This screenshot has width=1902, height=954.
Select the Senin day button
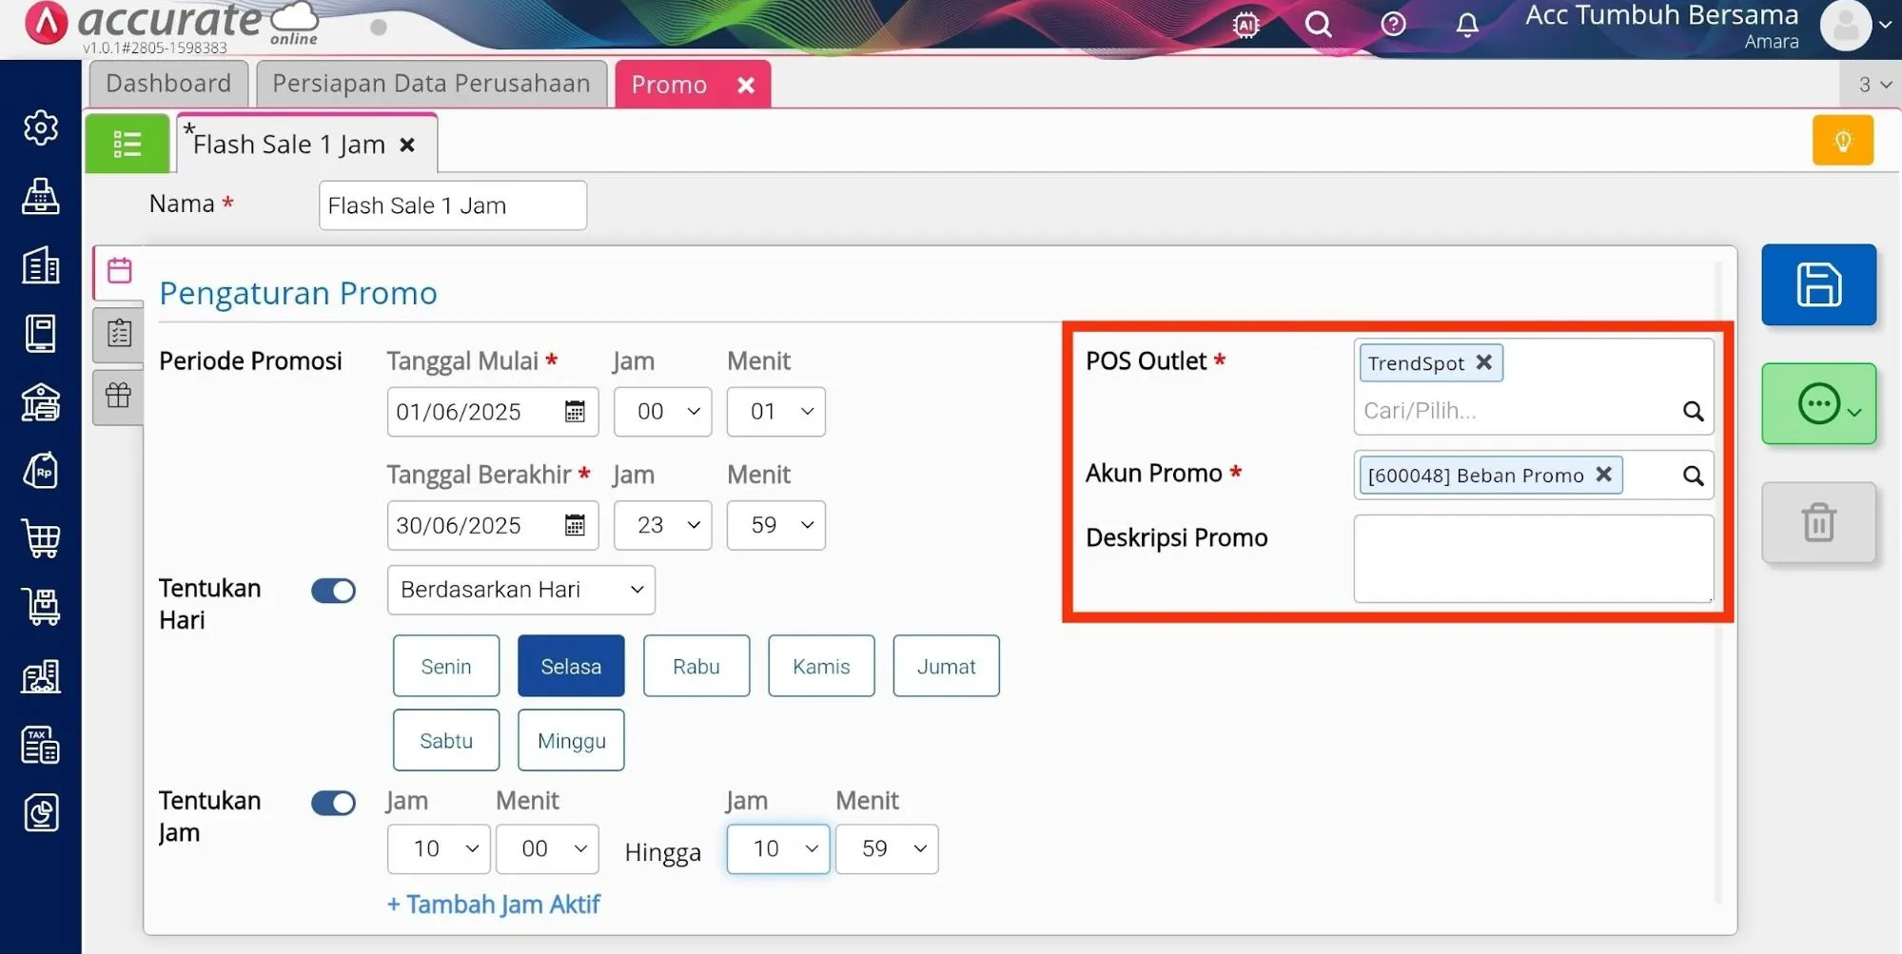pyautogui.click(x=446, y=666)
